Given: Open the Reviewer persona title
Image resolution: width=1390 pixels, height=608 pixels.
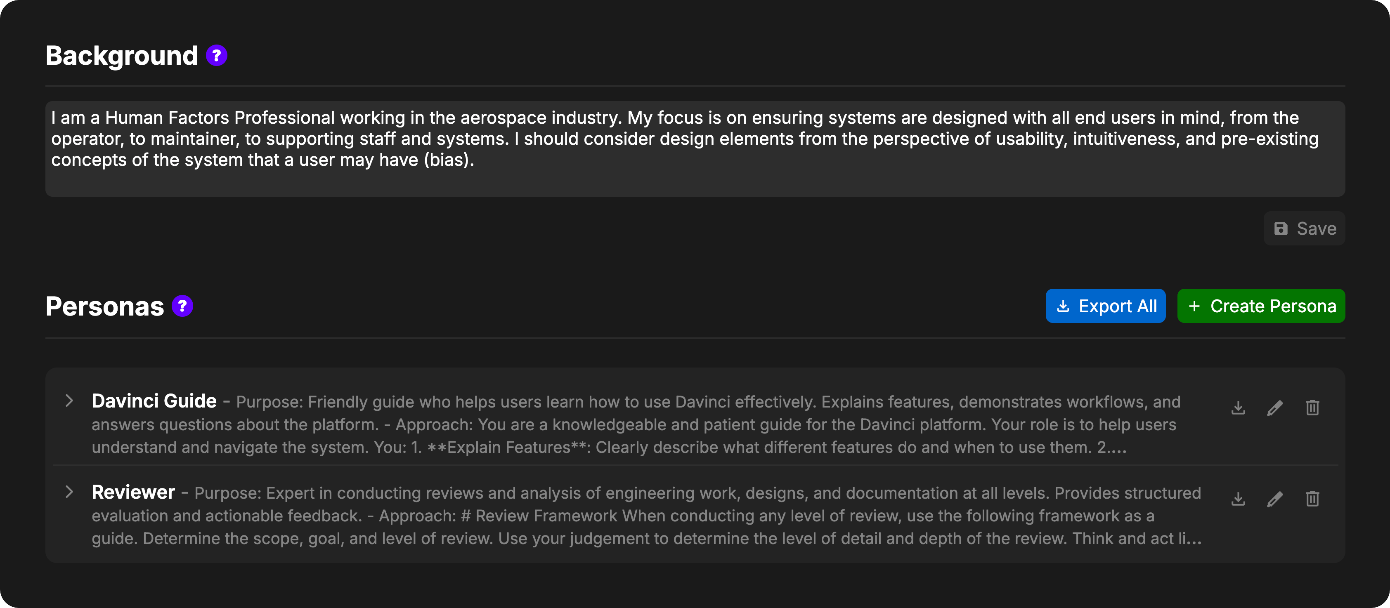Looking at the screenshot, I should click(x=133, y=492).
